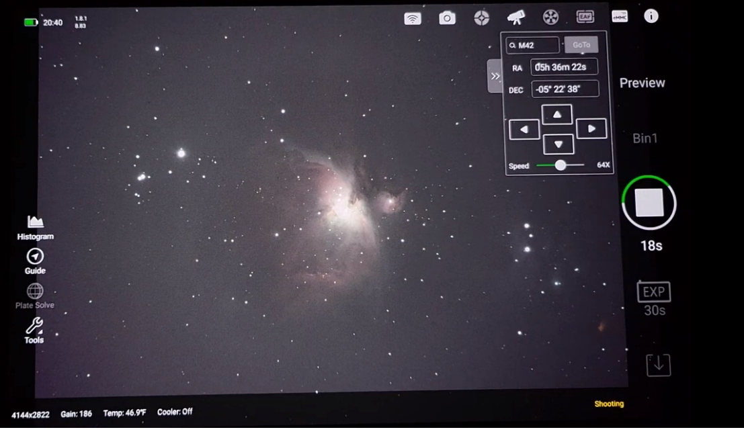
Task: Open the eMMC storage icon
Action: click(x=620, y=17)
